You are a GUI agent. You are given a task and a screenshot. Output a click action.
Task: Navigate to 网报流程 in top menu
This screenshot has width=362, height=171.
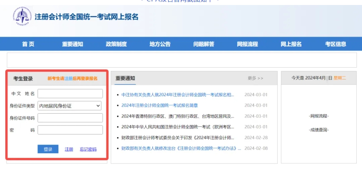coord(247,44)
